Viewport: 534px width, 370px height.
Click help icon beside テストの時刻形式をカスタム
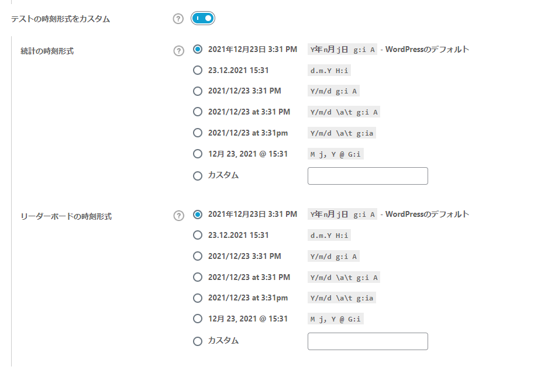(x=178, y=19)
